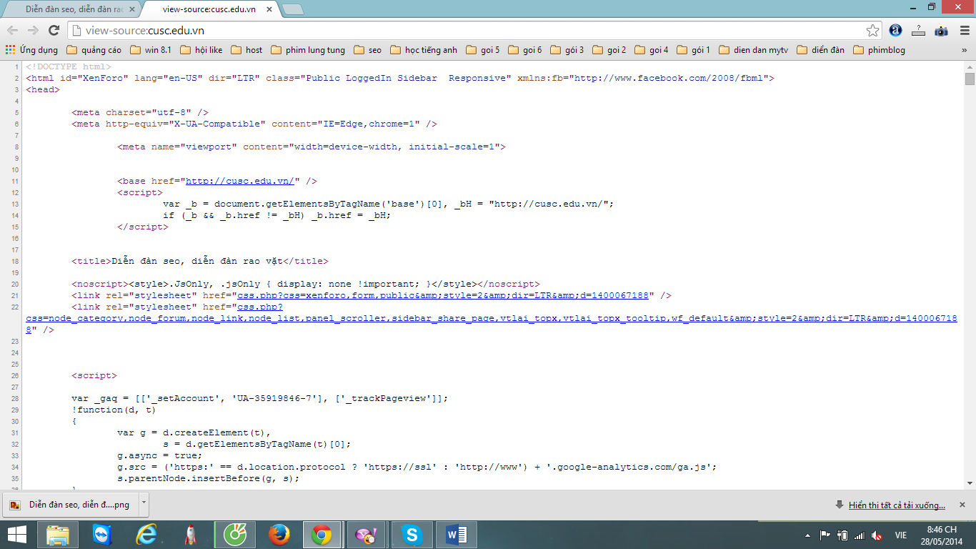This screenshot has width=976, height=549.
Task: Click the forward navigation arrow
Action: [33, 30]
